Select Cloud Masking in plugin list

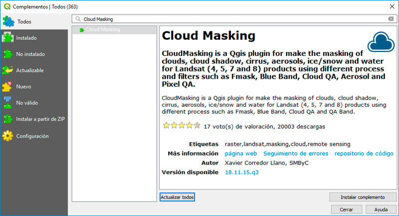(115, 30)
